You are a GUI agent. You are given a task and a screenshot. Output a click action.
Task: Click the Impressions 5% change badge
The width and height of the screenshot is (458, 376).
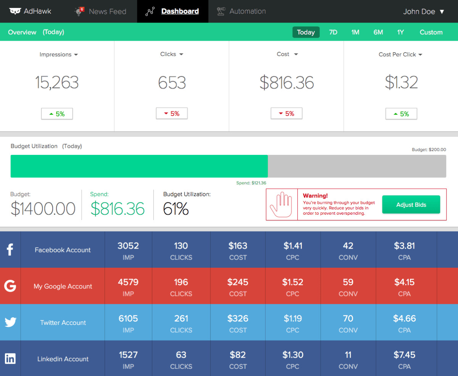(x=57, y=114)
